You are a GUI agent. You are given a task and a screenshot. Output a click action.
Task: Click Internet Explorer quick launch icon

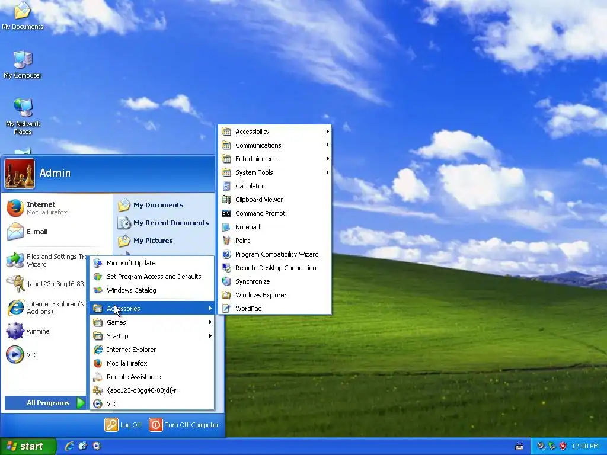69,446
